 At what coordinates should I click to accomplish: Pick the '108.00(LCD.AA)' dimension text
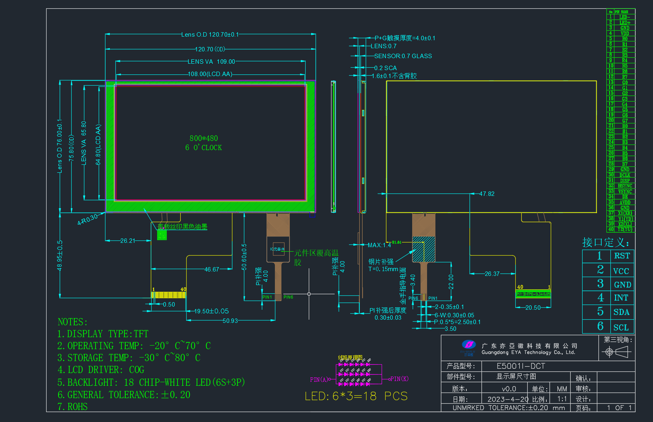point(210,74)
